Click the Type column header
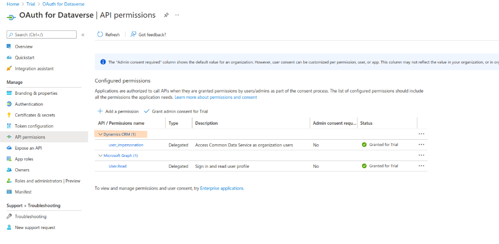The width and height of the screenshot is (499, 244). [x=173, y=123]
